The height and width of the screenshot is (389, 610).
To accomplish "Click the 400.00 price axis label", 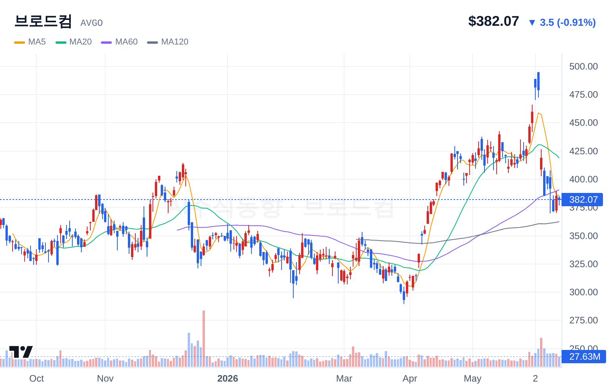I will (x=583, y=179).
